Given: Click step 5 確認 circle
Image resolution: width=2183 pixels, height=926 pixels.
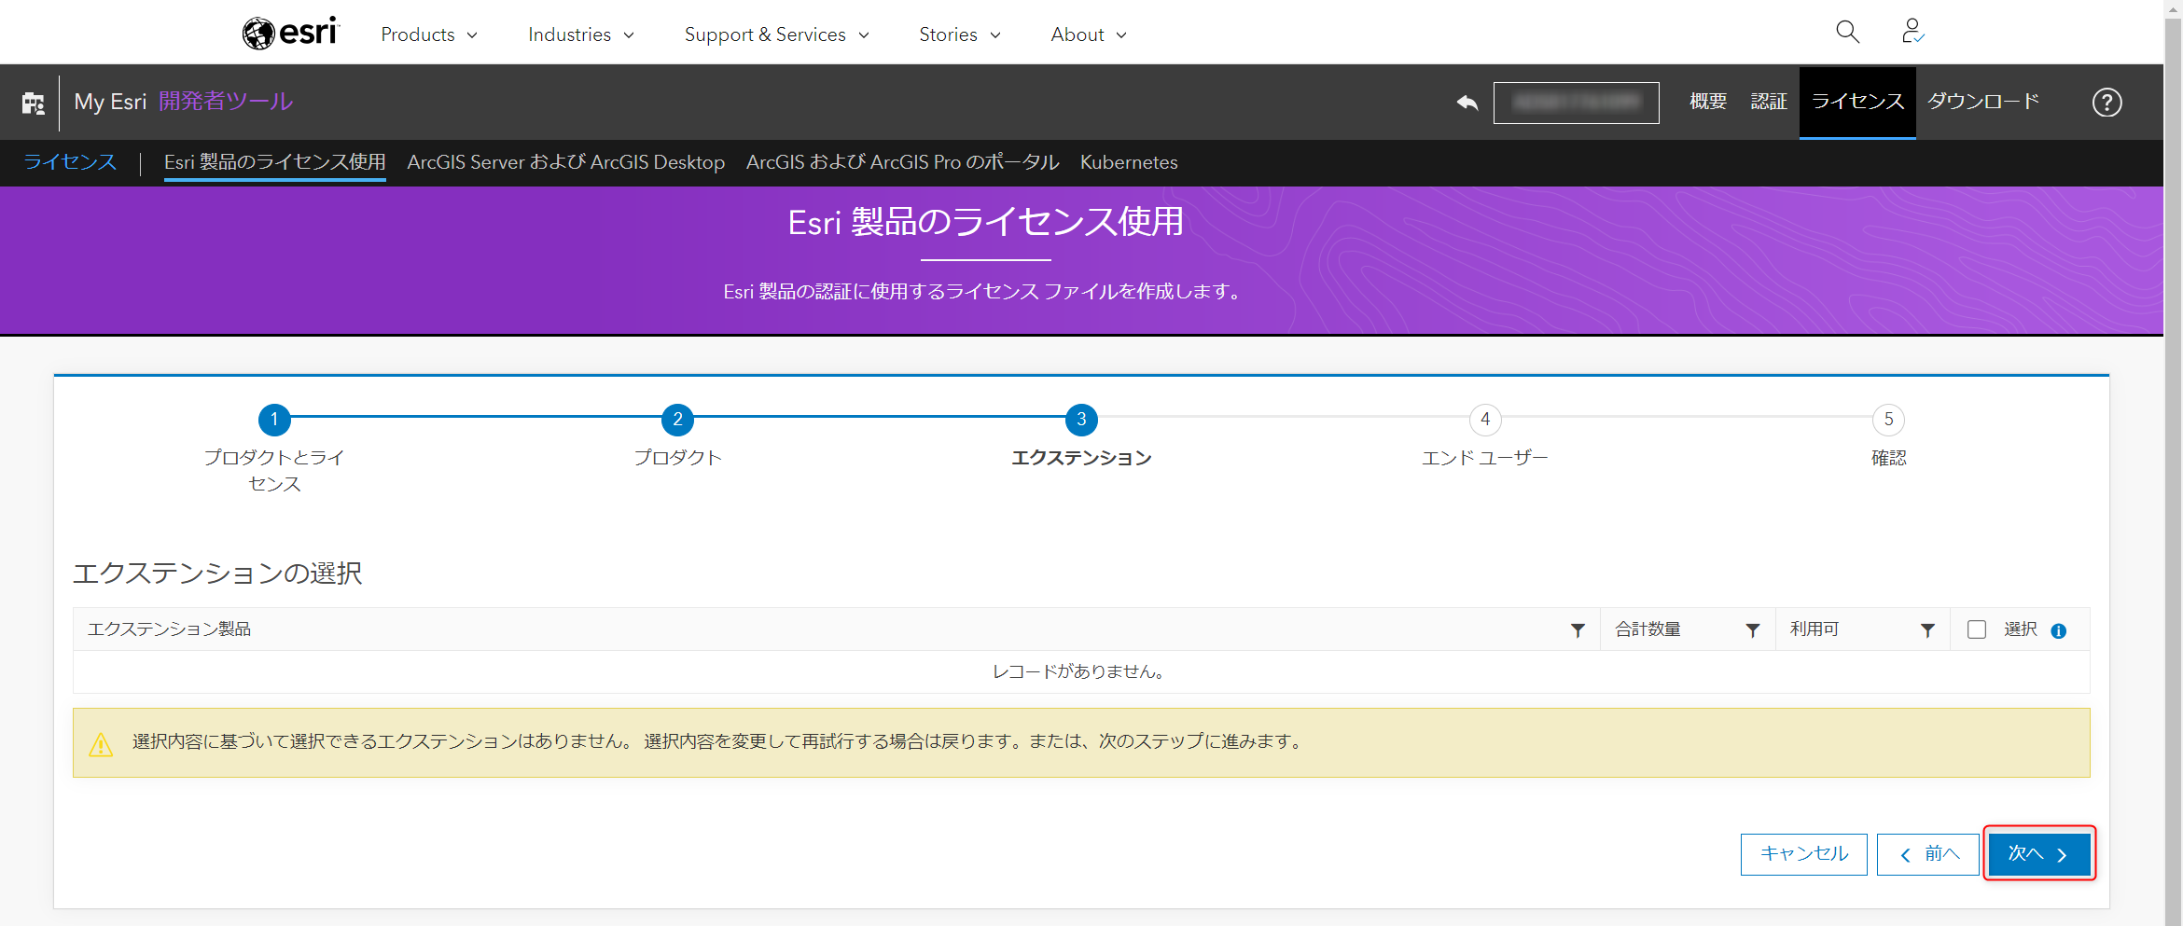Looking at the screenshot, I should (x=1888, y=420).
